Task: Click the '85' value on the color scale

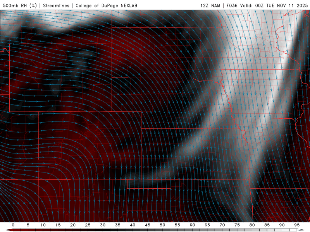Action: point(267,225)
